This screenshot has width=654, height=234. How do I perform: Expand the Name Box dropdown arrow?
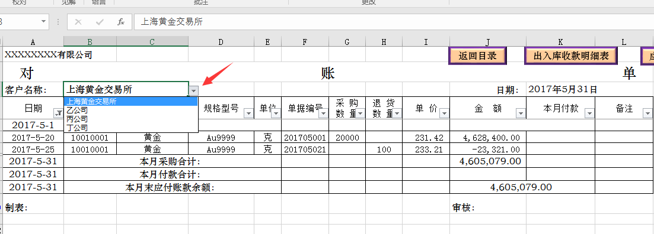(x=43, y=22)
